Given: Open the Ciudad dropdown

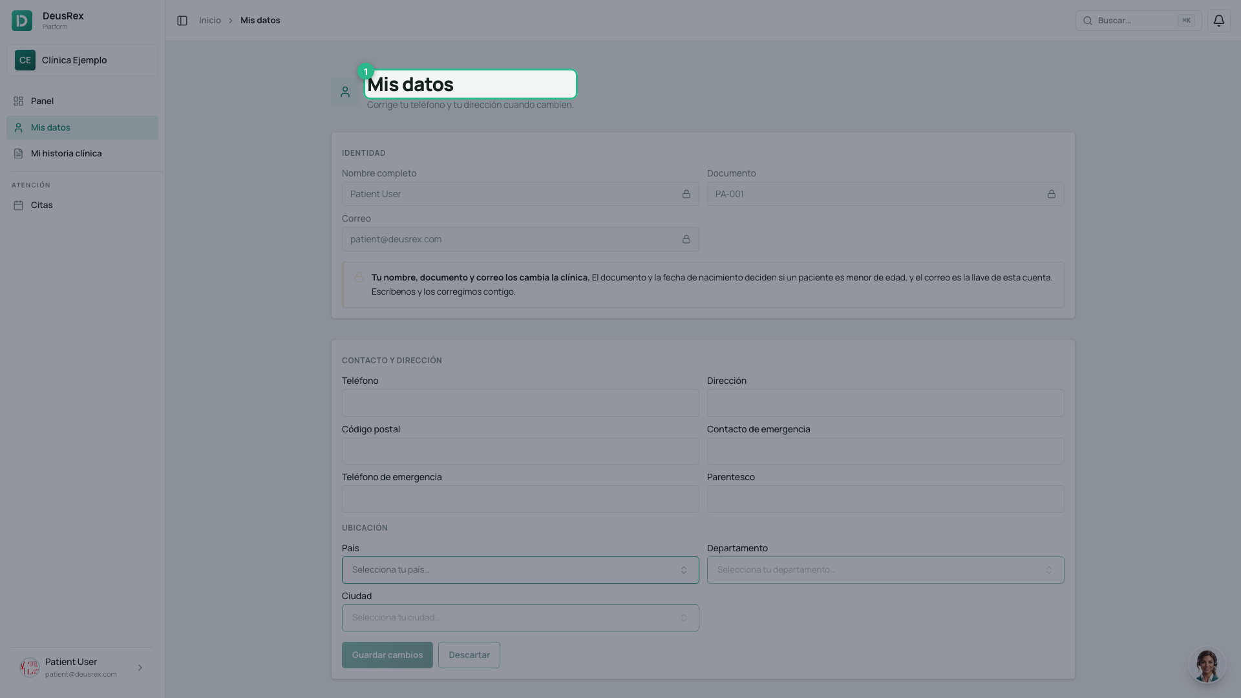Looking at the screenshot, I should click(x=520, y=618).
